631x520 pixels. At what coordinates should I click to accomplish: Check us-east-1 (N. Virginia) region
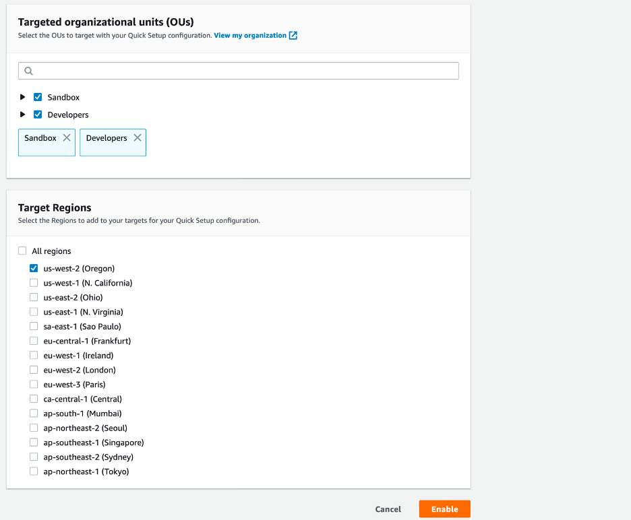tap(34, 311)
